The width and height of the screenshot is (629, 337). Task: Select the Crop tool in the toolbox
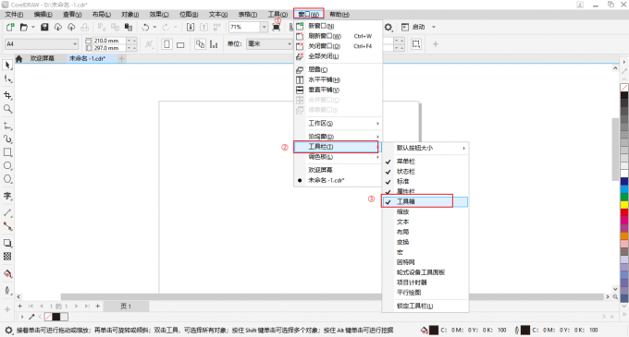click(x=7, y=95)
